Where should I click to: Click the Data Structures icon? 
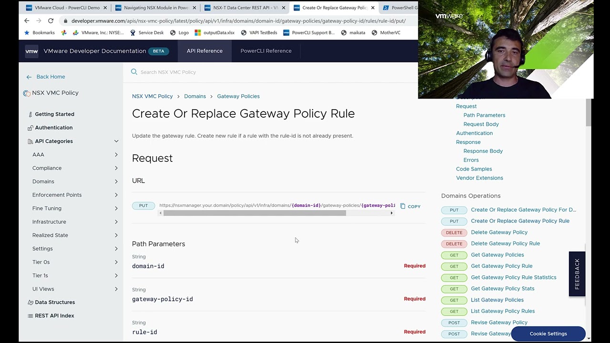tap(30, 303)
